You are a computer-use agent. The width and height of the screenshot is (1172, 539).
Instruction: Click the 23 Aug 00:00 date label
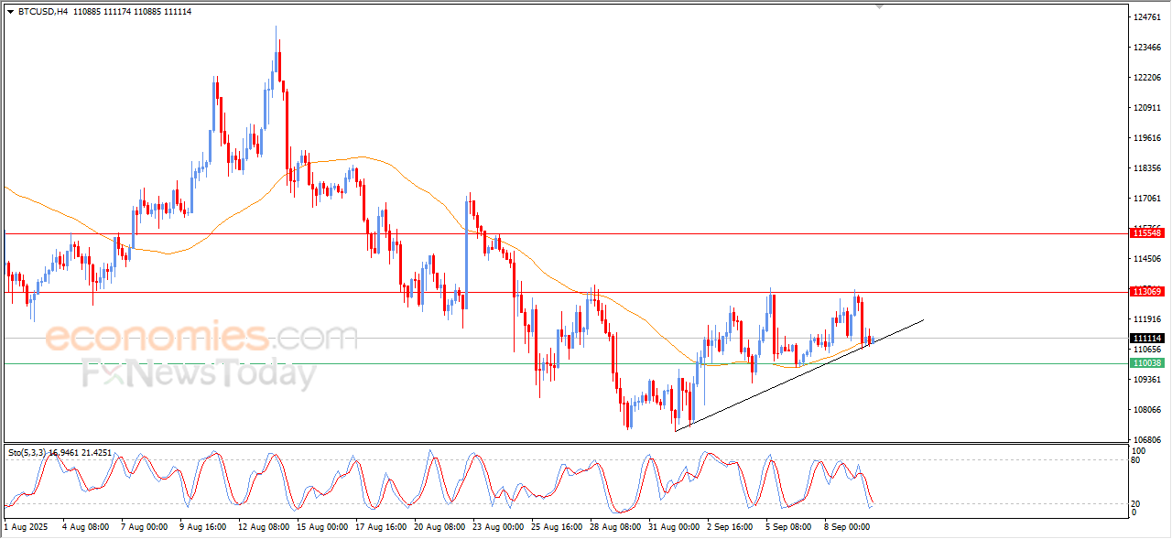(498, 527)
